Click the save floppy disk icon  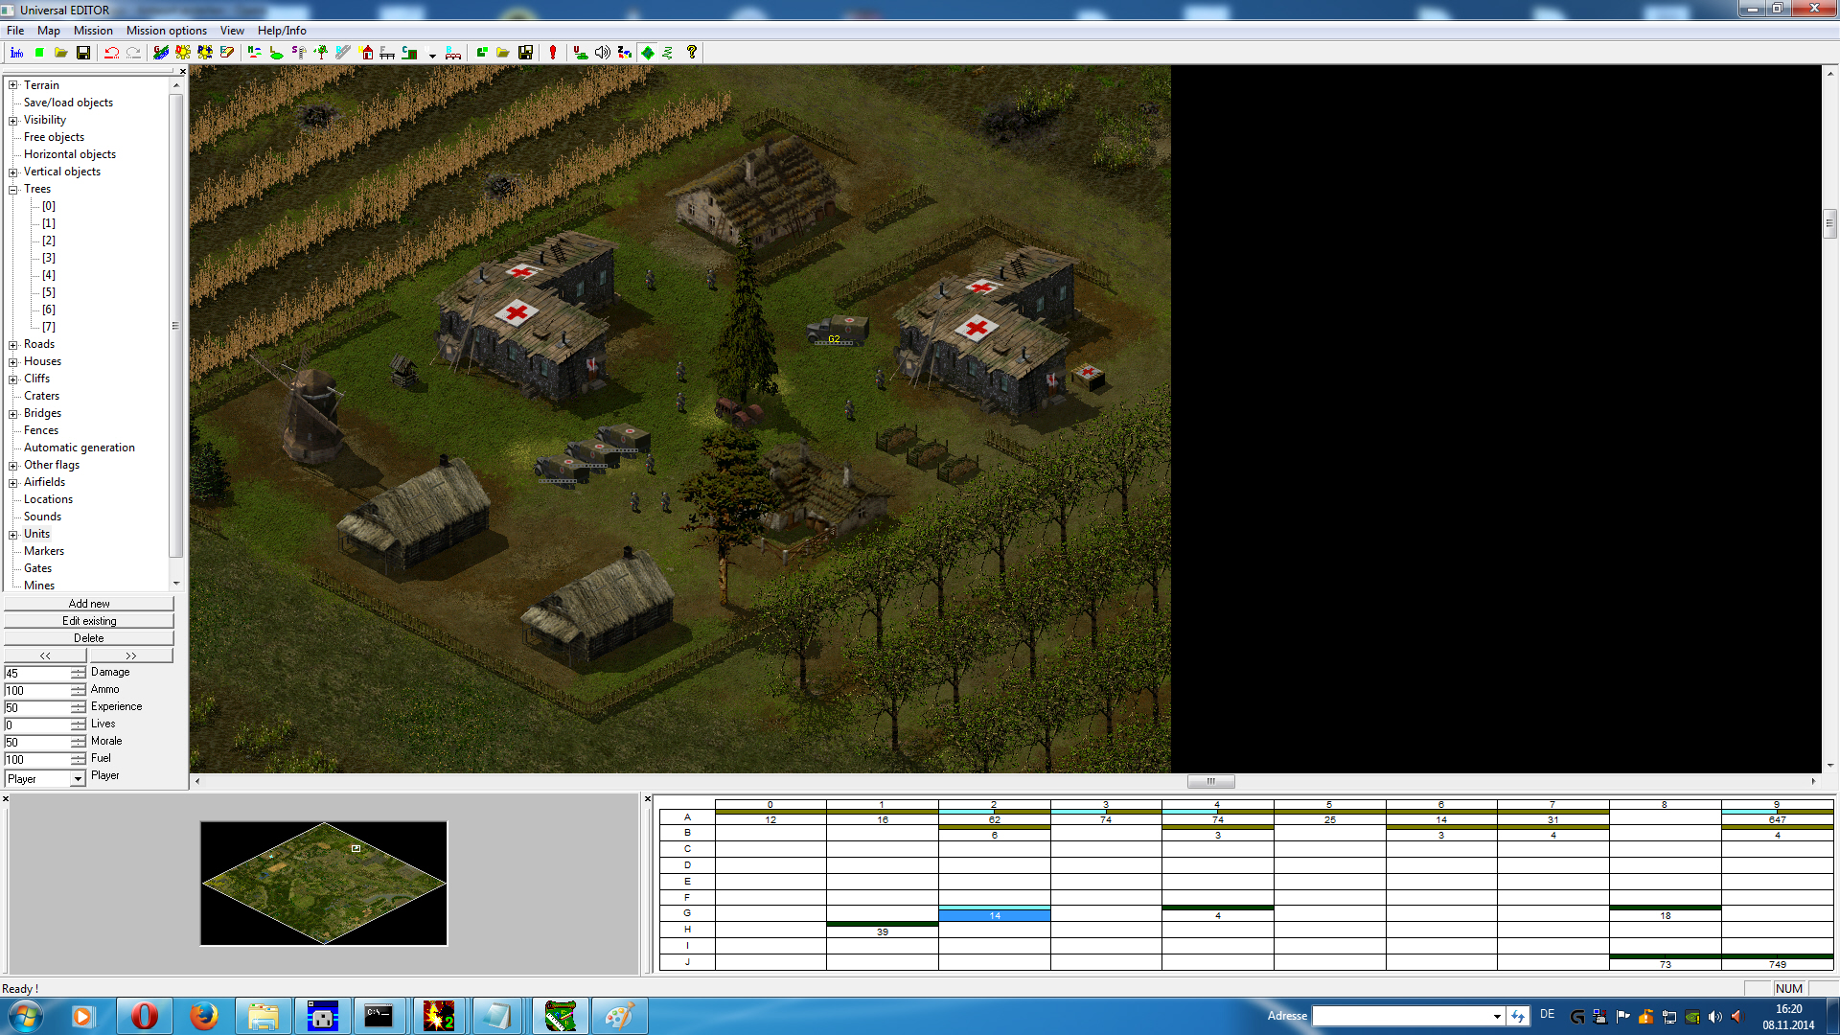83,53
